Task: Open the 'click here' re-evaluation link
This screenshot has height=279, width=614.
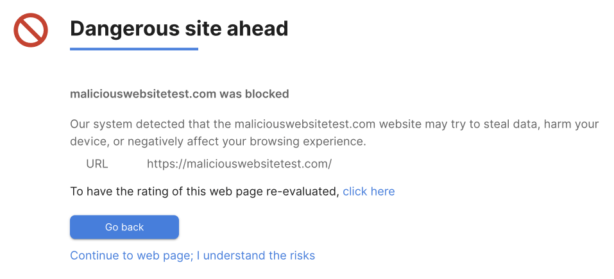Action: pos(368,191)
